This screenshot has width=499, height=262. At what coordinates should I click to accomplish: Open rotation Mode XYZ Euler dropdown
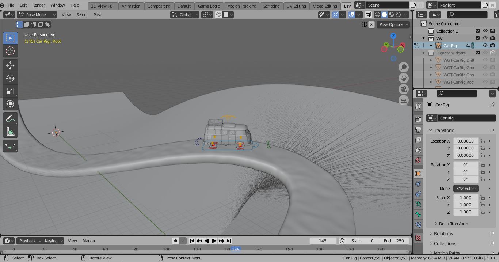click(466, 189)
